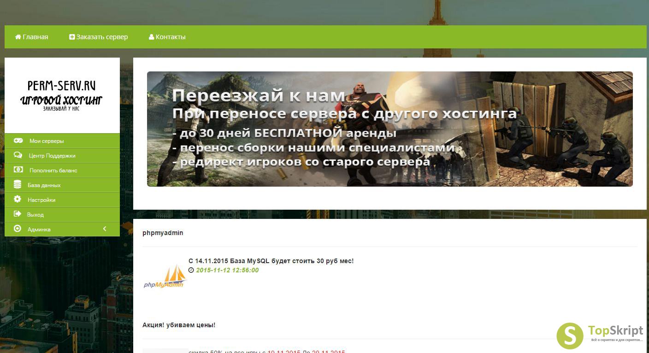Screen dimensions: 649x353
Task: Click the 2015-11-12 12:56:00 timestamp
Action: 227,270
